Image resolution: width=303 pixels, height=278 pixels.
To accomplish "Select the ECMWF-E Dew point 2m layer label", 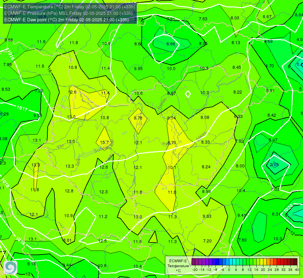I will pyautogui.click(x=66, y=20).
